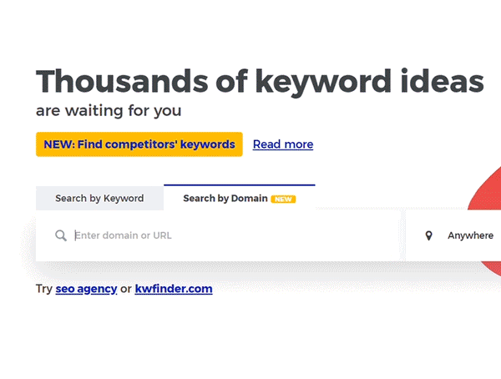501x379 pixels.
Task: Click the word keyword in the headline
Action: click(x=323, y=83)
